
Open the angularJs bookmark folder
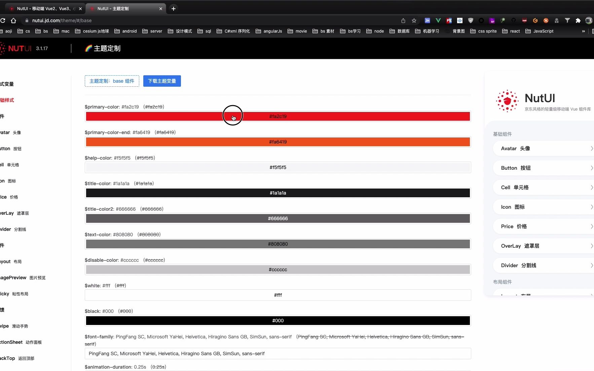269,31
